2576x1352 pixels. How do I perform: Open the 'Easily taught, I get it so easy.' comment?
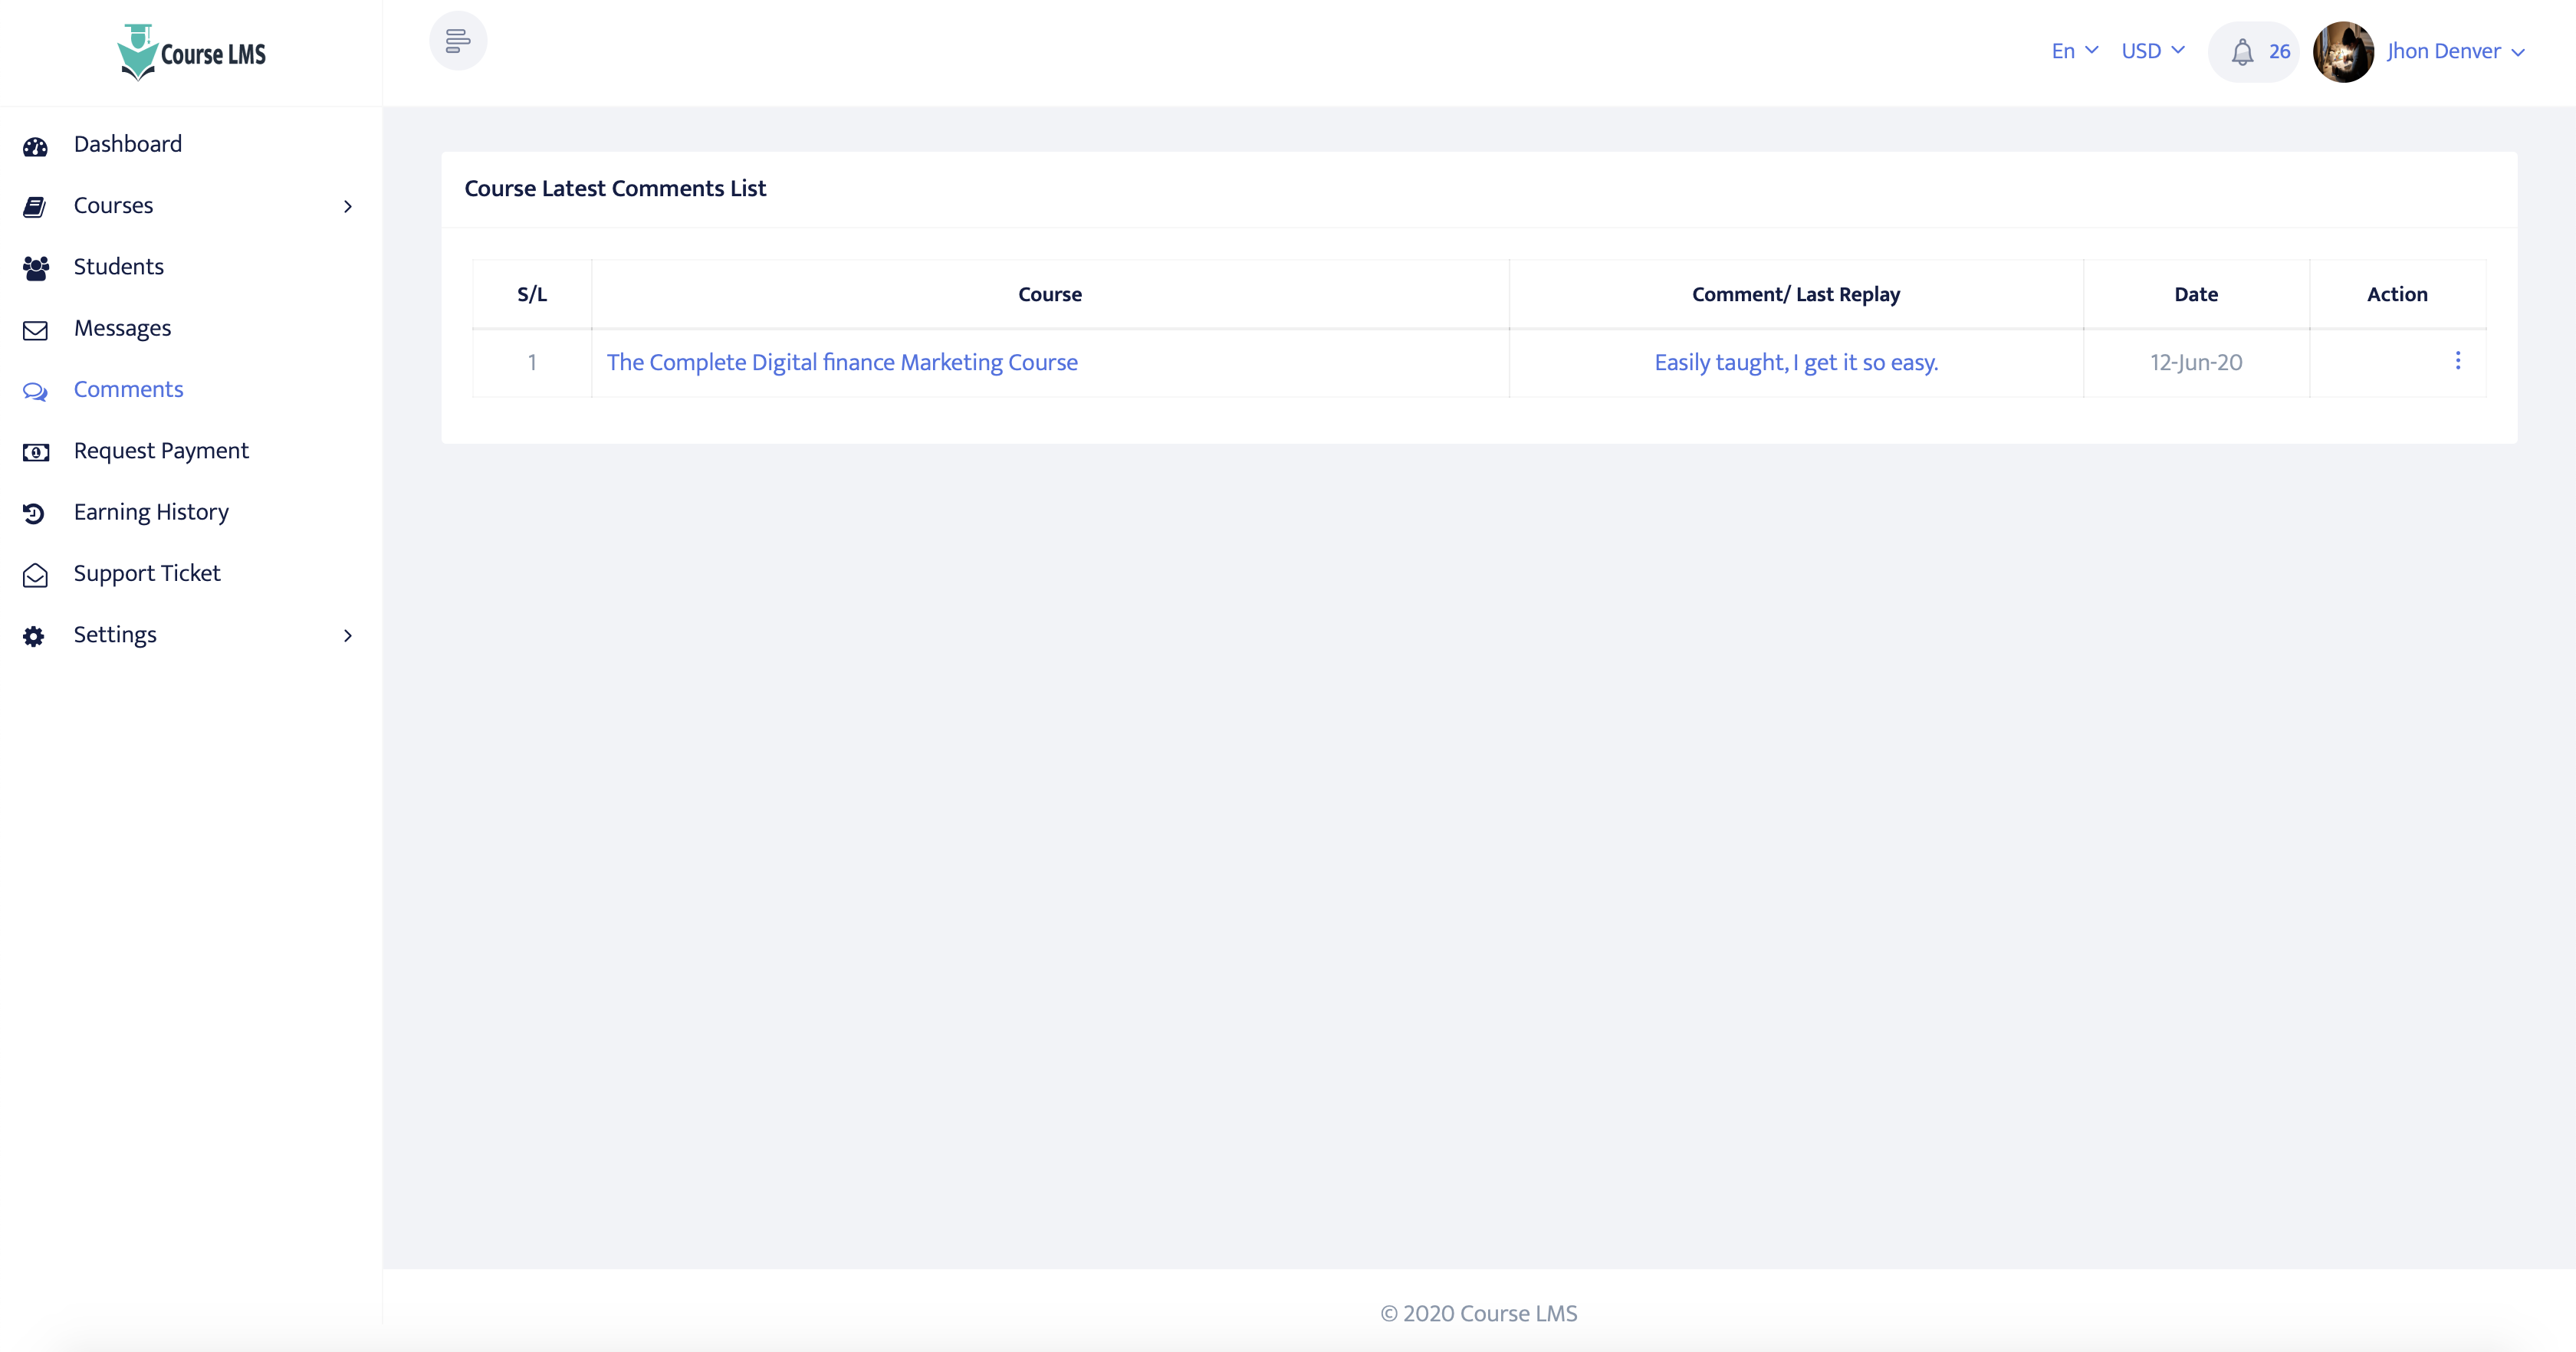click(x=1796, y=362)
